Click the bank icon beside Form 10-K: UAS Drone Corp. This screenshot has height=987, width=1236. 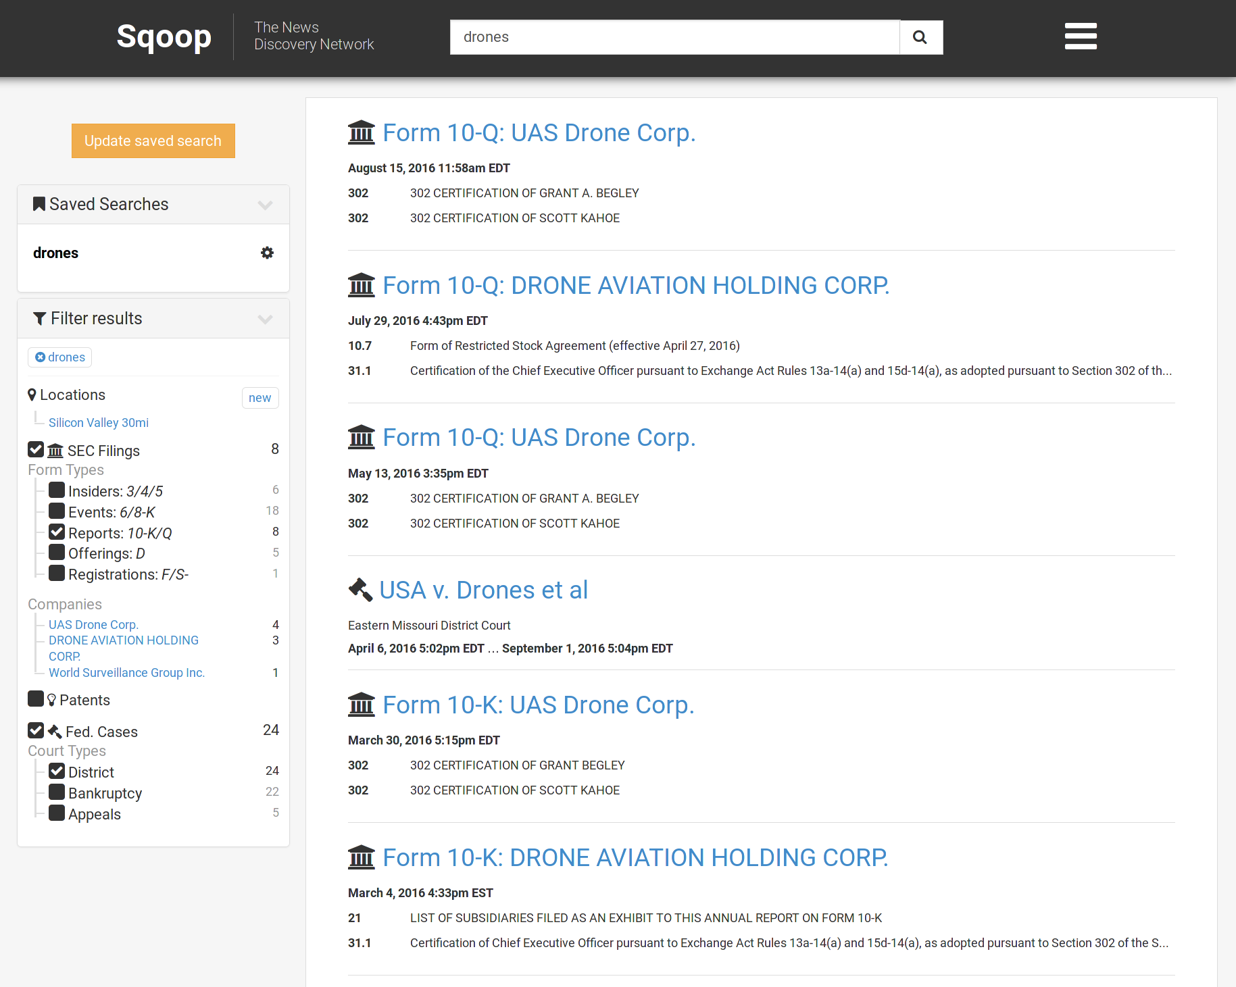click(x=361, y=705)
